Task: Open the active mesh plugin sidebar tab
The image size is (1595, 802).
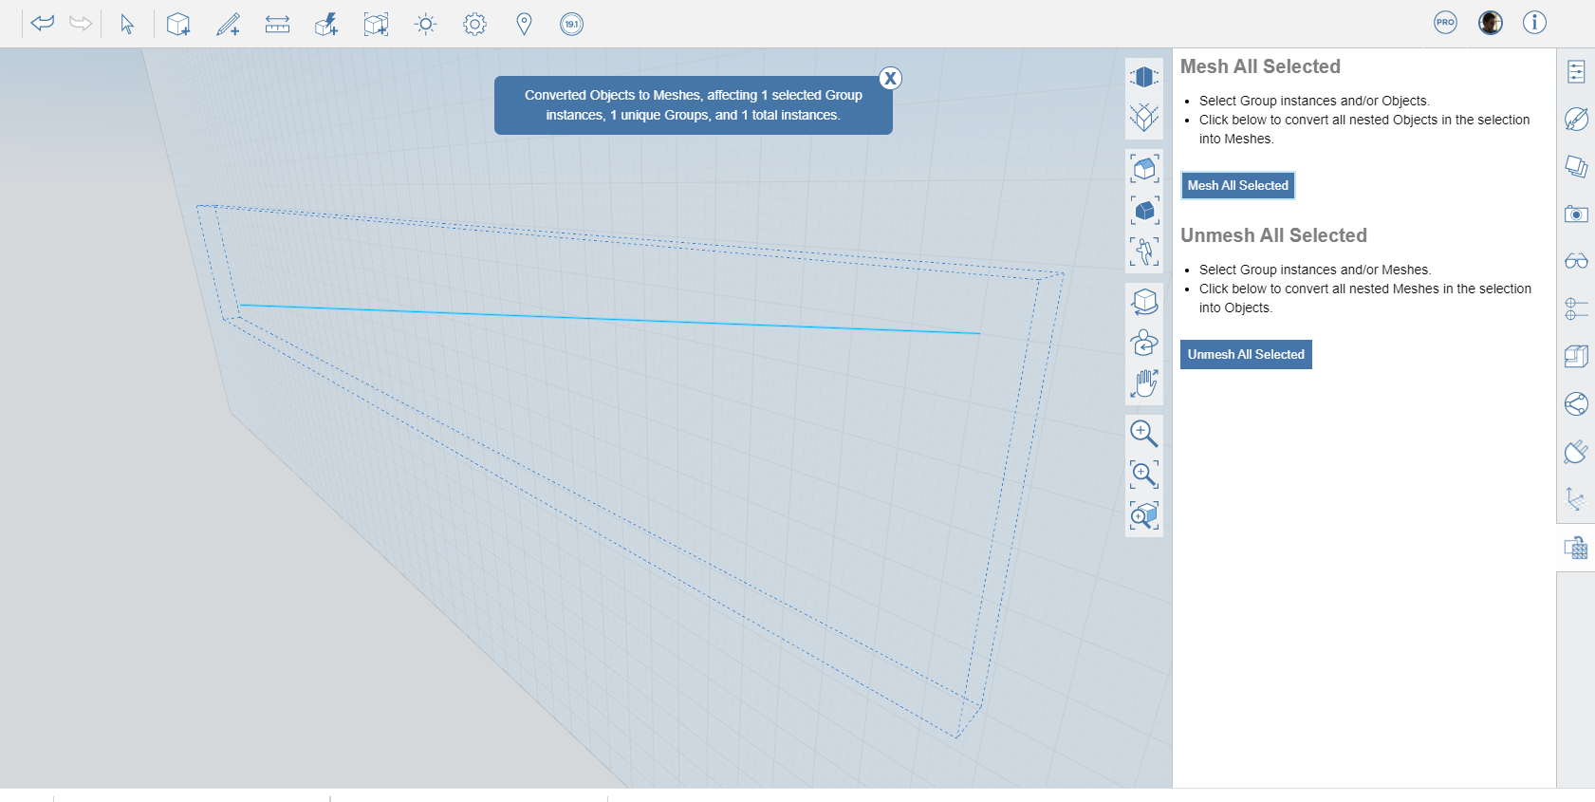Action: coord(1576,548)
